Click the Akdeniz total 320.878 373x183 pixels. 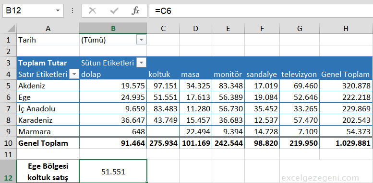[x=346, y=86]
